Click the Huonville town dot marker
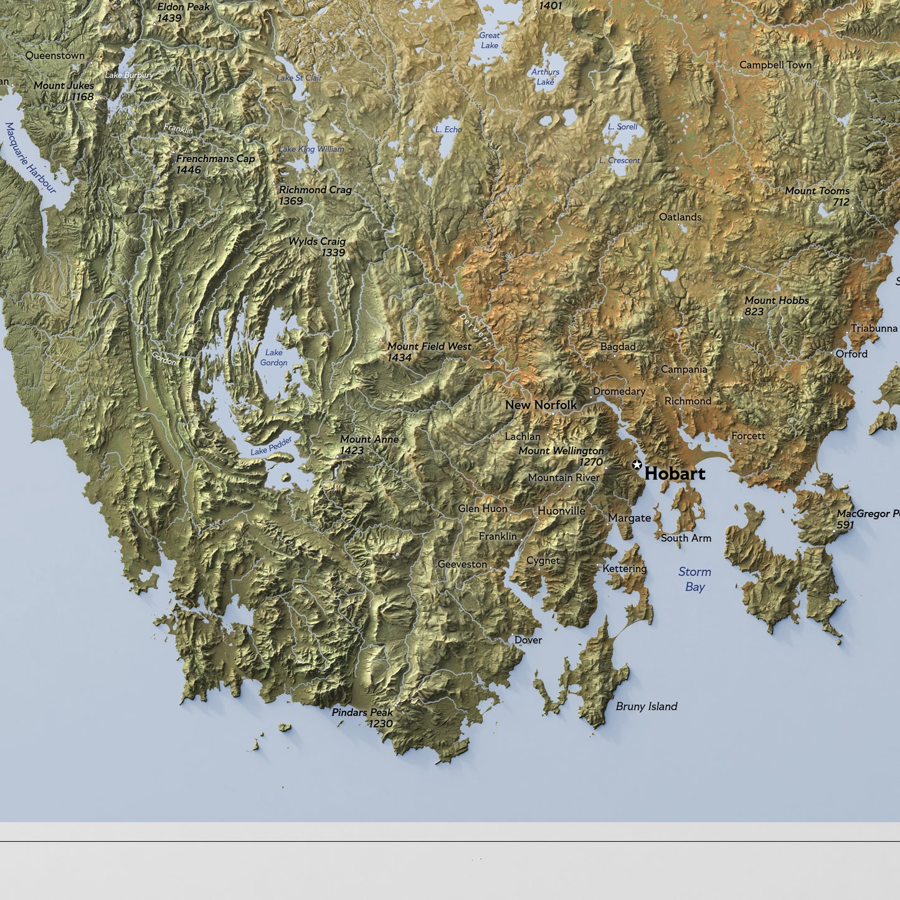This screenshot has height=900, width=900. click(x=537, y=517)
